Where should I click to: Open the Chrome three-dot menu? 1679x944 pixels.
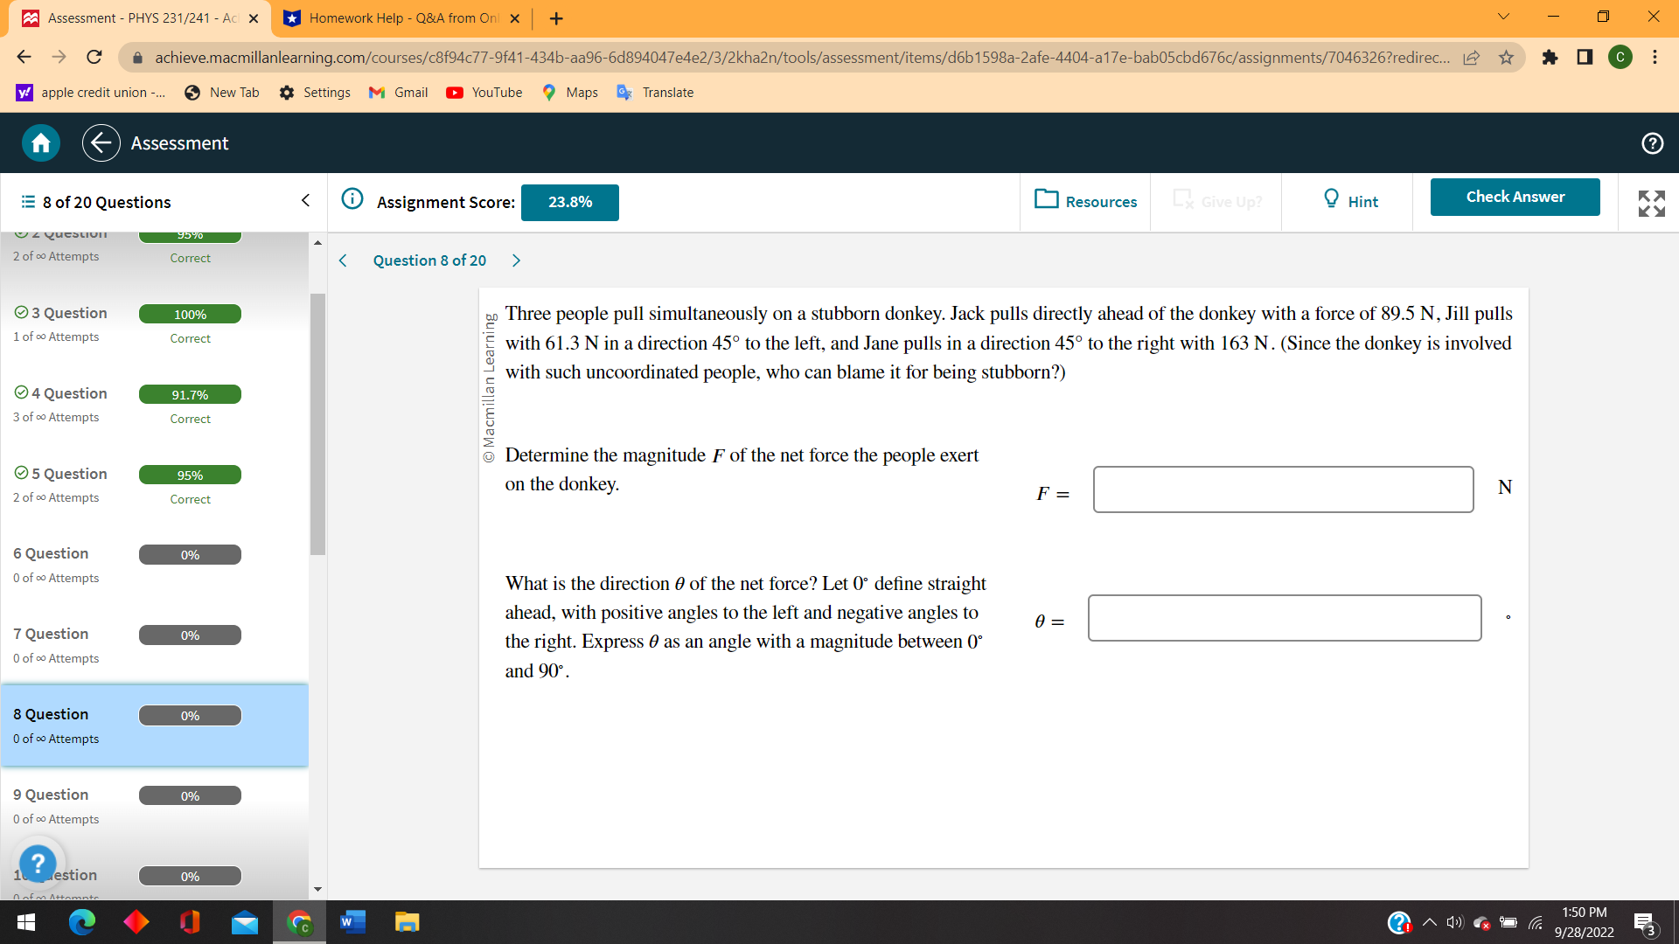coord(1655,57)
